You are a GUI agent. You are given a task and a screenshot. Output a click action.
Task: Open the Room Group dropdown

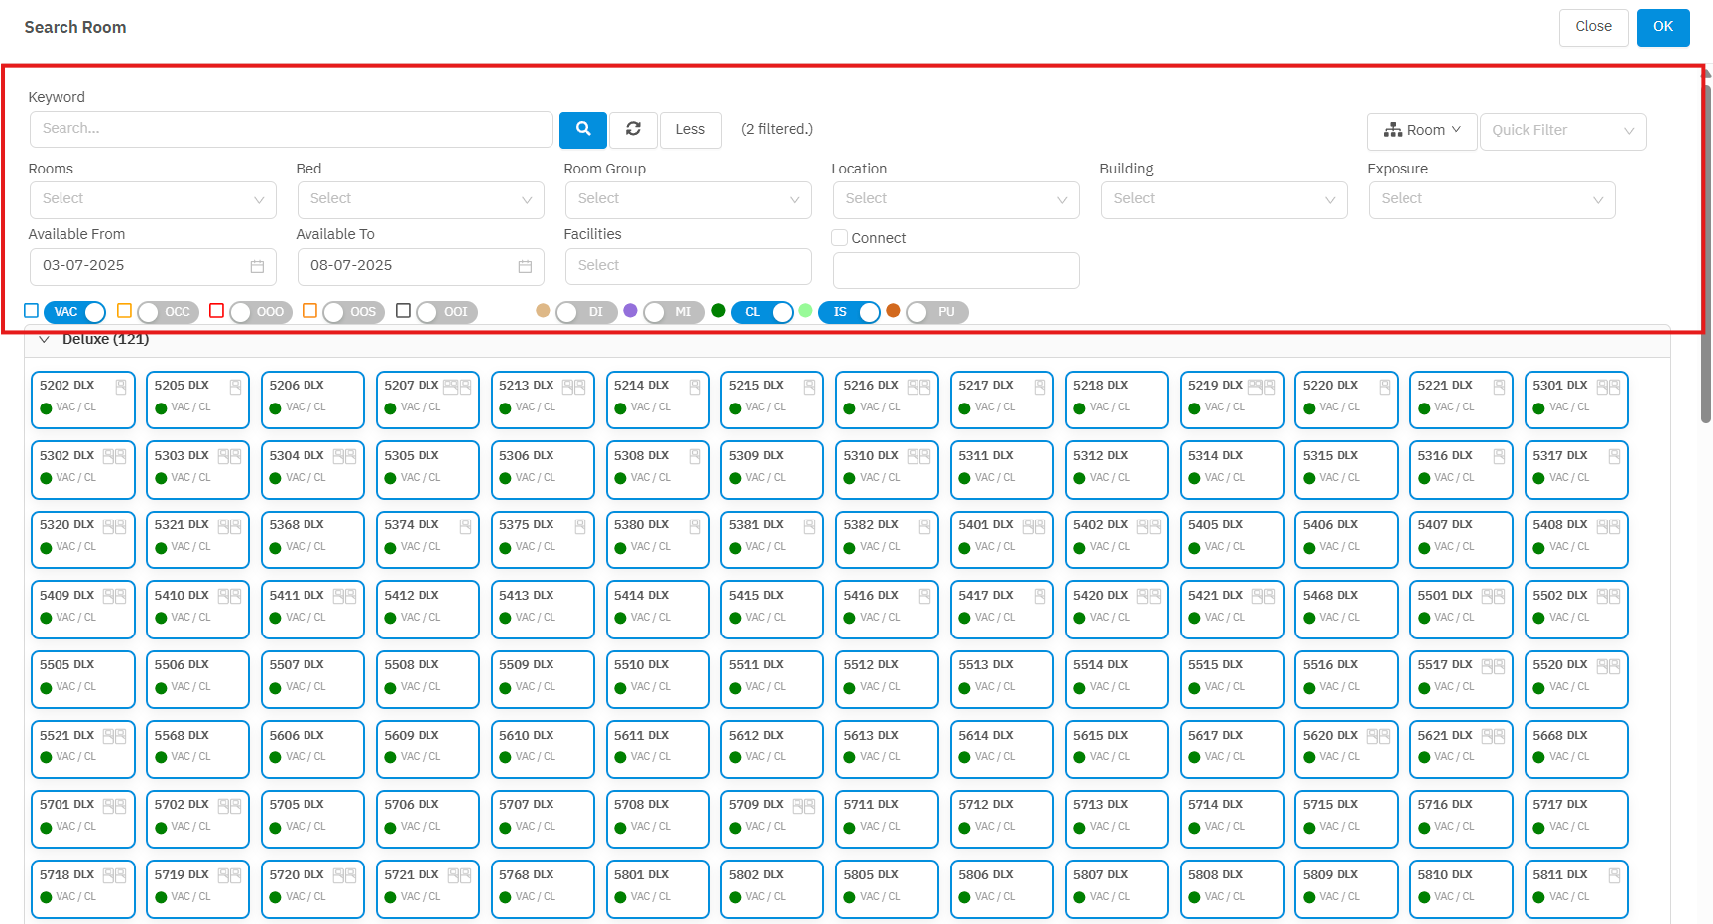tap(688, 199)
